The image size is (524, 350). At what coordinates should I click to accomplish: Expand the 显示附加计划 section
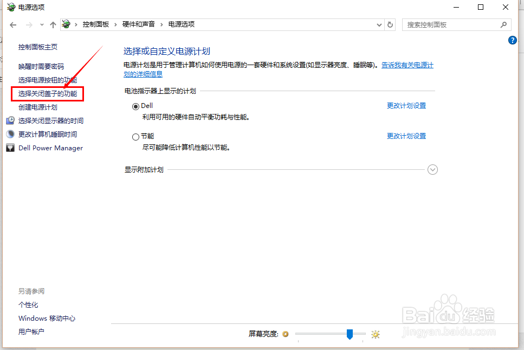point(432,169)
